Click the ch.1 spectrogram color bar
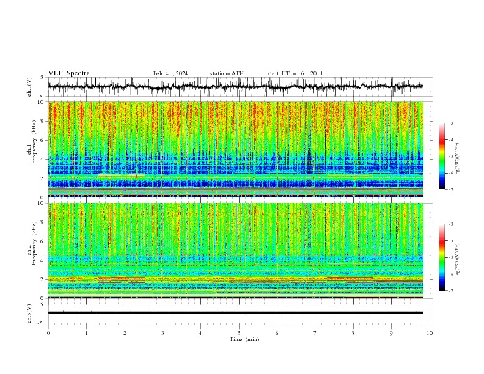Screen dimensions: 484x374 pos(442,156)
